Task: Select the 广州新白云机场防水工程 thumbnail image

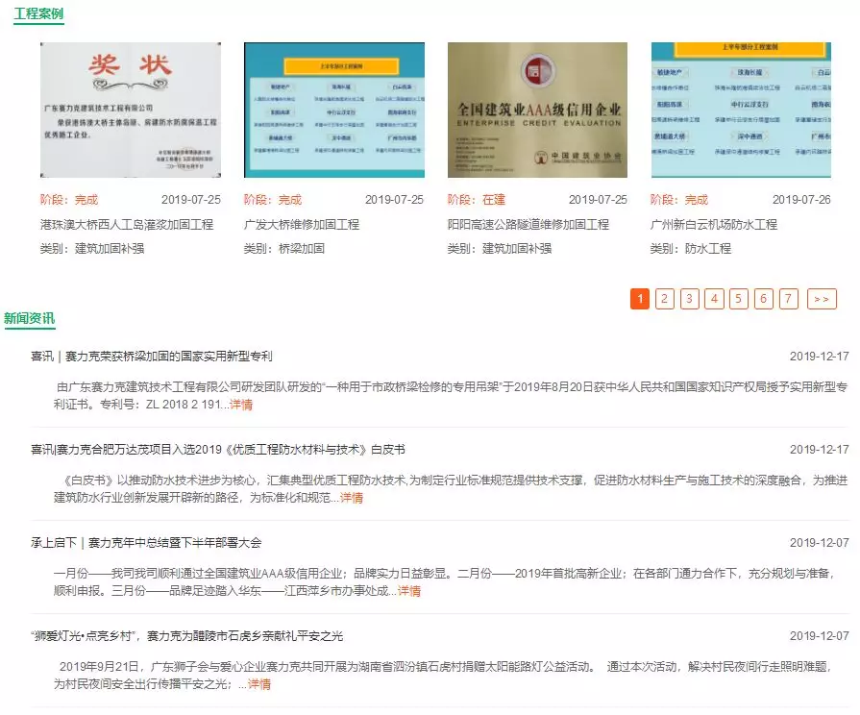Action: pyautogui.click(x=740, y=110)
